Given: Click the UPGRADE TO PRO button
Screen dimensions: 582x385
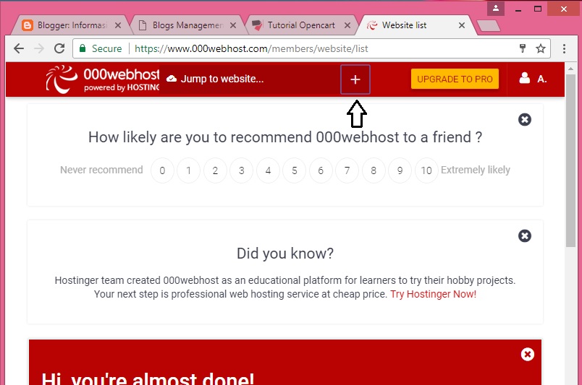Looking at the screenshot, I should coord(455,79).
